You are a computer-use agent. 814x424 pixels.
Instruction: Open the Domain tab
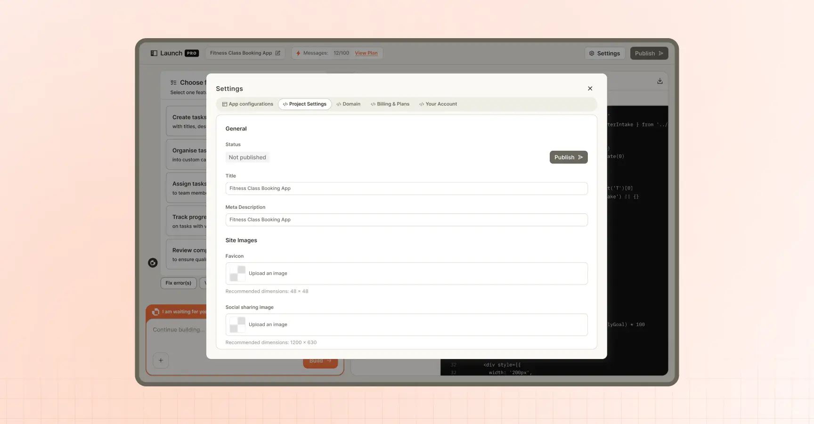click(349, 104)
